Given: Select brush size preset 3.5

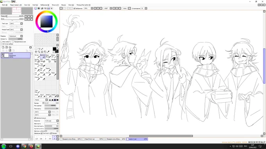Looking at the screenshot, I should (x=50, y=138).
